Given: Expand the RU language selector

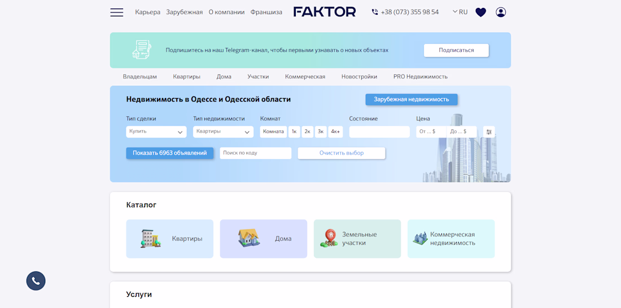Looking at the screenshot, I should [x=460, y=12].
